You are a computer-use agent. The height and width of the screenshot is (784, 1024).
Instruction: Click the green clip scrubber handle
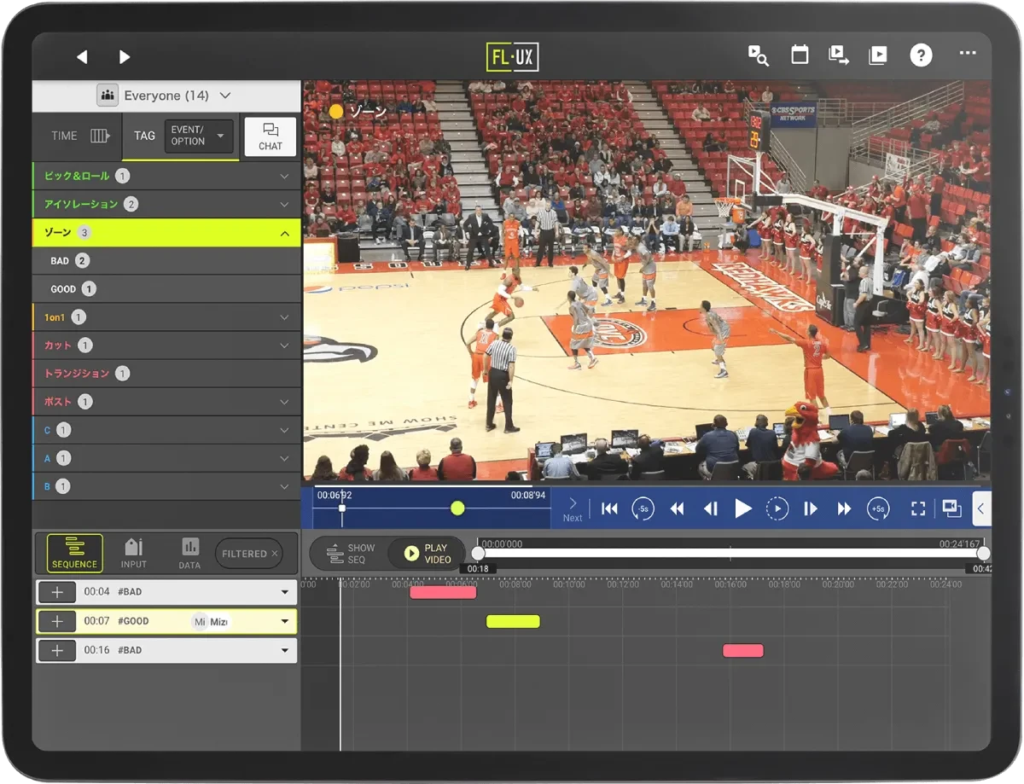coord(457,508)
